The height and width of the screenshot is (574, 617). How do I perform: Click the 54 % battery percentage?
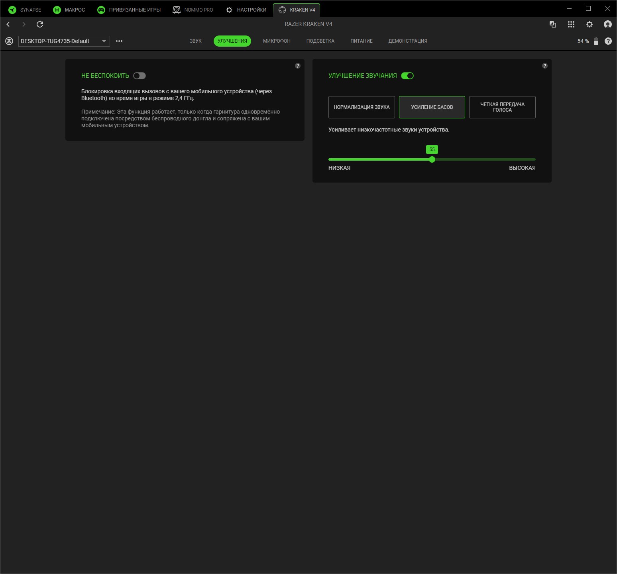coord(583,41)
